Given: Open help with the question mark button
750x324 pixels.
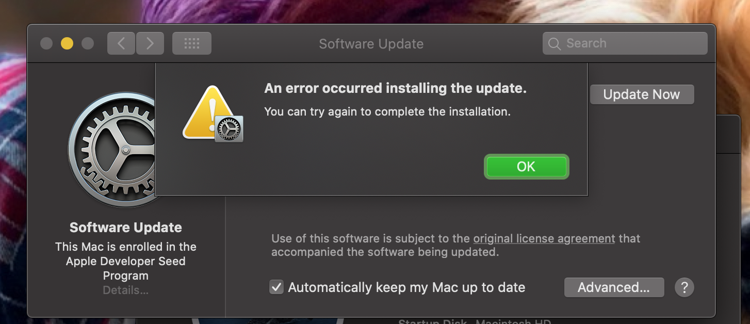Looking at the screenshot, I should pyautogui.click(x=684, y=287).
